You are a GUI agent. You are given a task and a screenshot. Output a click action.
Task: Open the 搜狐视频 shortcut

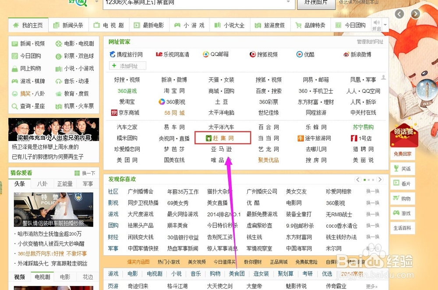[263, 54]
